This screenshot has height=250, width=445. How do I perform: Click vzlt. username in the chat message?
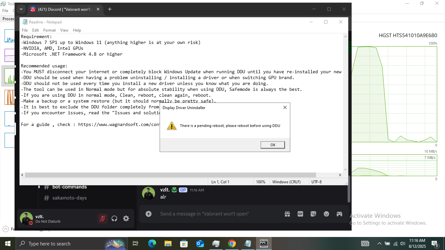pos(165,190)
